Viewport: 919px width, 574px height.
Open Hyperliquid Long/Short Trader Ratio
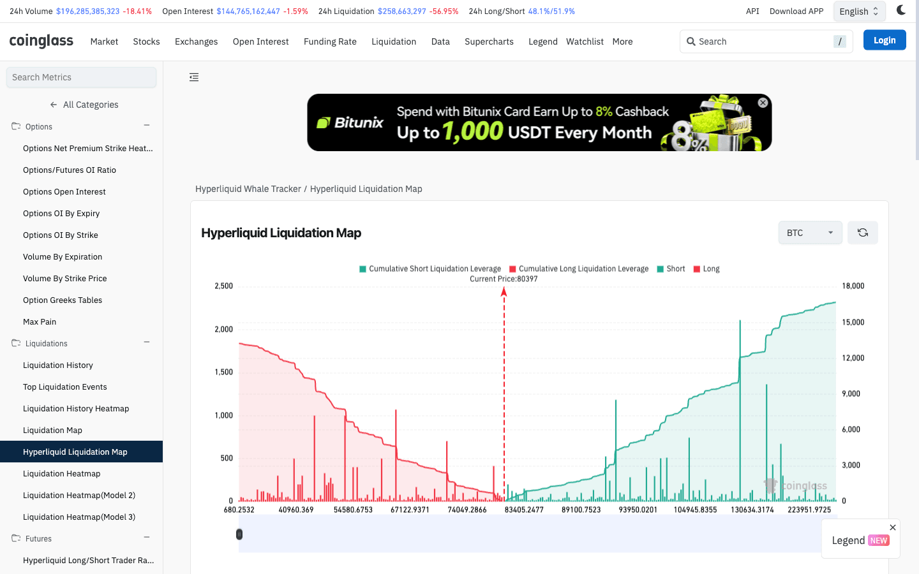pos(89,560)
